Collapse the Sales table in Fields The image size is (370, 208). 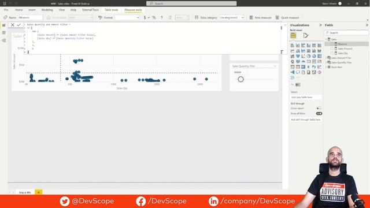tap(326, 39)
